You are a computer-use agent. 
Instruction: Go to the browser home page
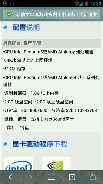point(93,177)
